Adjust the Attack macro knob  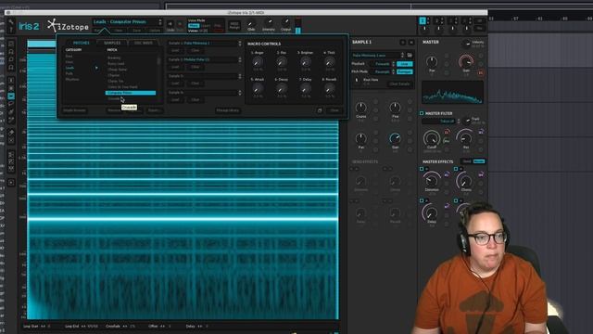point(258,89)
